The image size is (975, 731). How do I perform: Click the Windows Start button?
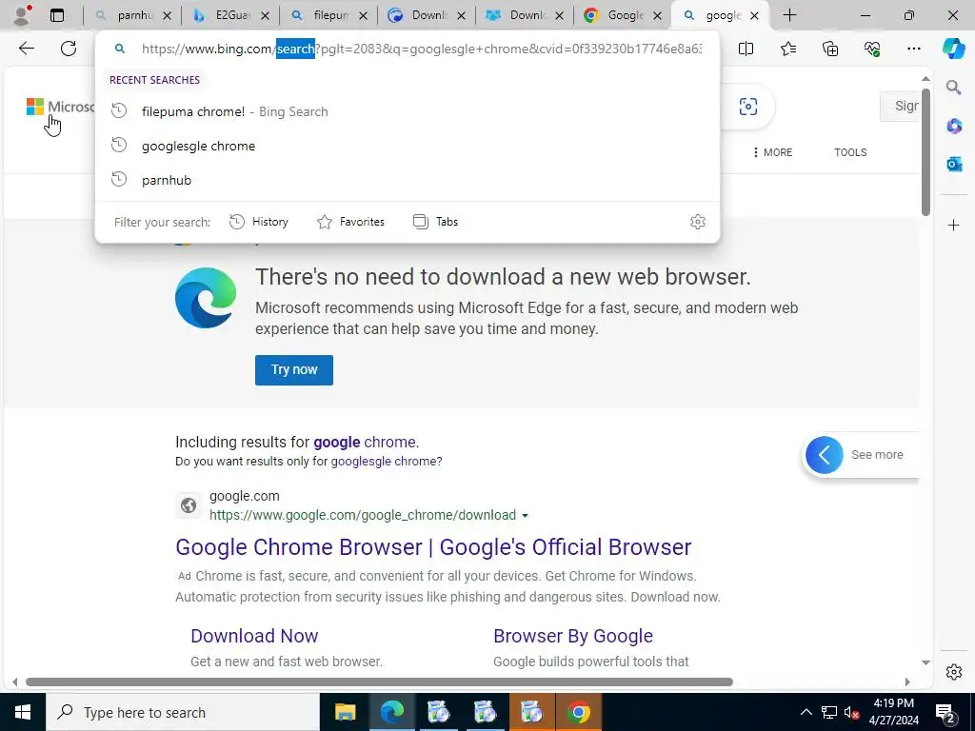pos(23,712)
